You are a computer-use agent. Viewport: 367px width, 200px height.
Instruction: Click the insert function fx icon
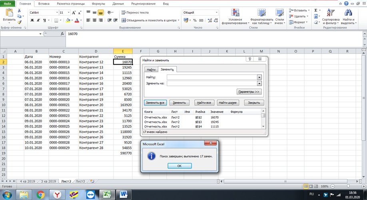[x=62, y=34]
